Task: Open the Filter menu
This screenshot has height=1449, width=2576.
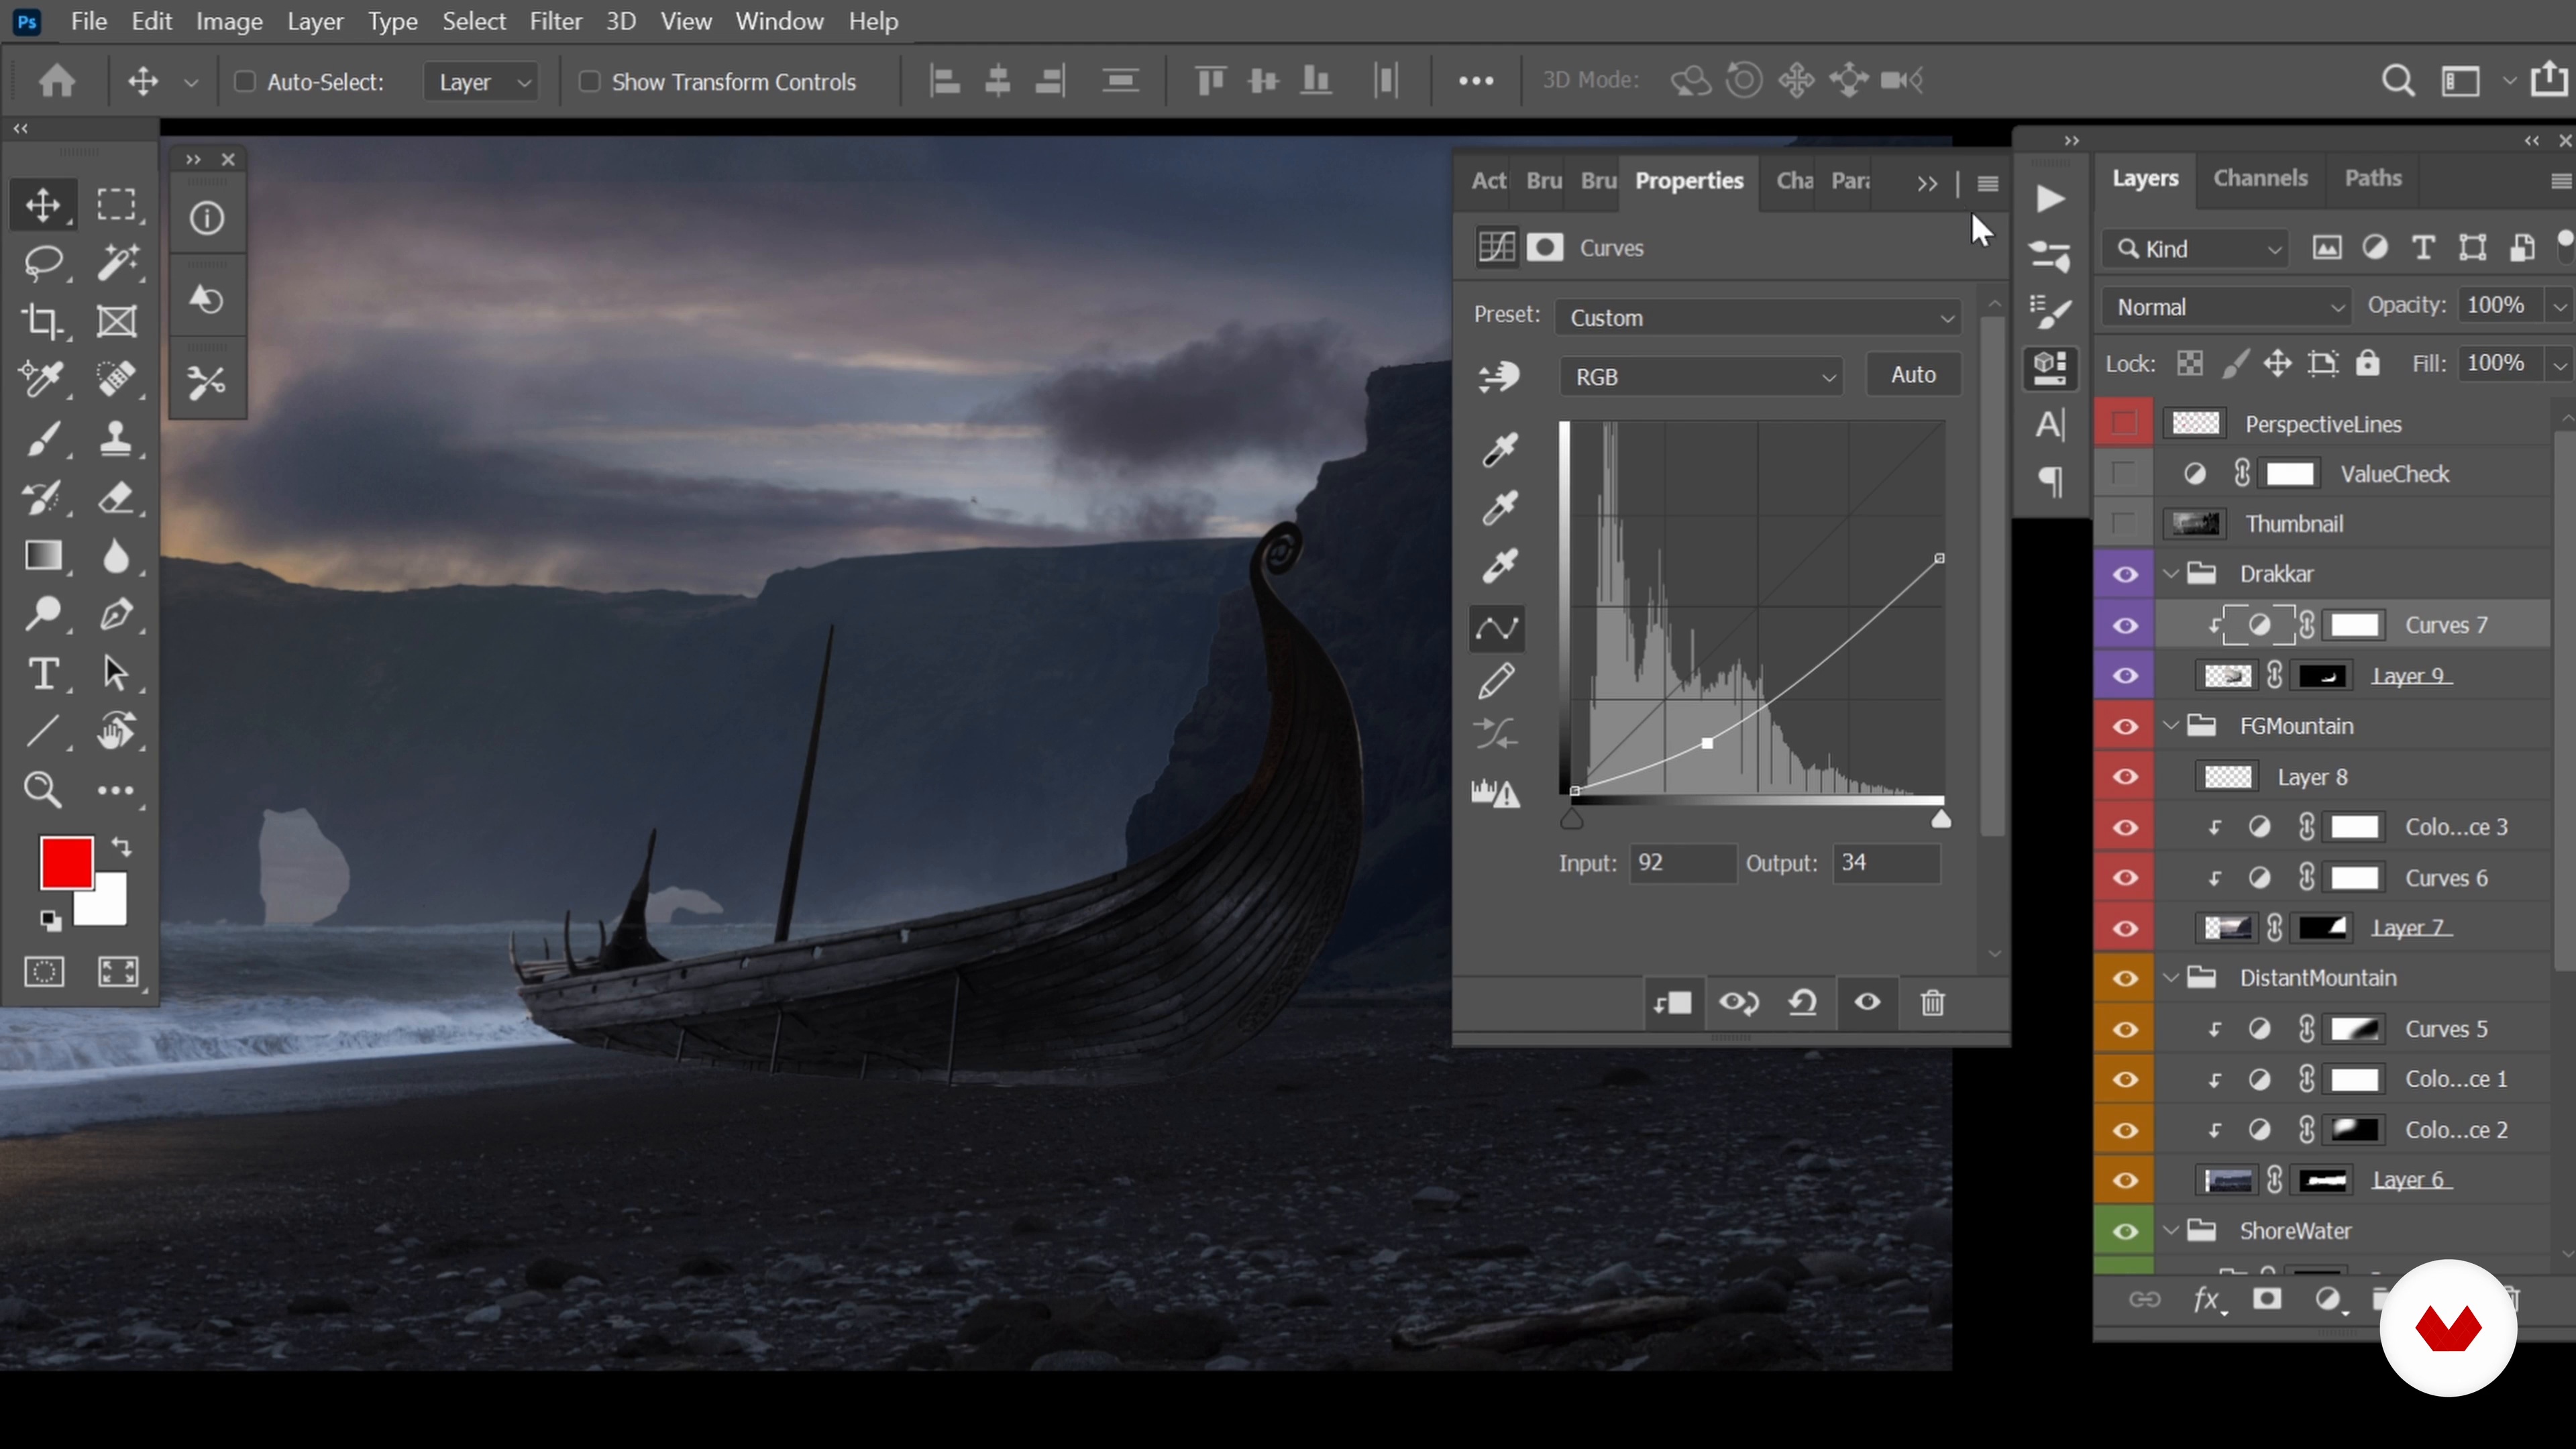Action: 555,21
